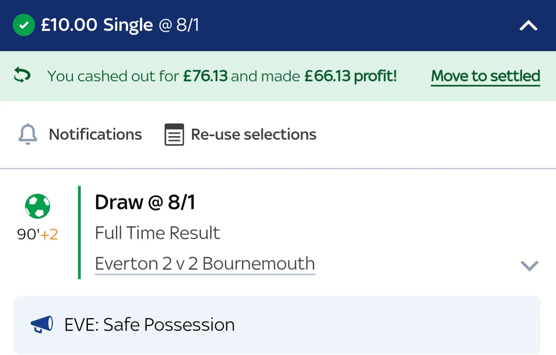Click the green vertical bar beside Draw selection
Image resolution: width=556 pixels, height=355 pixels.
(80, 233)
